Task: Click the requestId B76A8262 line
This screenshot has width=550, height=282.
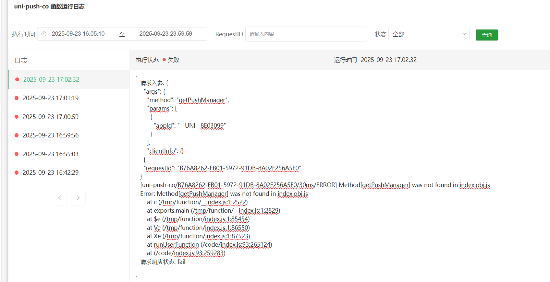Action: coord(222,168)
